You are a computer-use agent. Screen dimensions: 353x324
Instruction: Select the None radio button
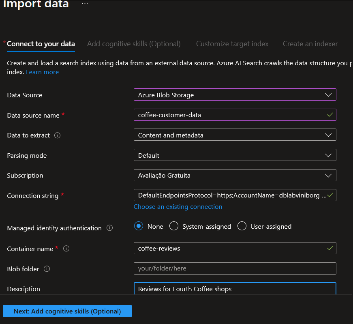[139, 226]
